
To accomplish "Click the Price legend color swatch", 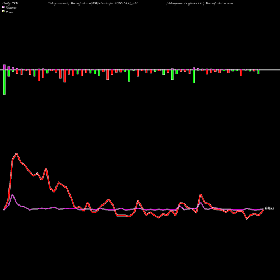I will click(x=3, y=12).
